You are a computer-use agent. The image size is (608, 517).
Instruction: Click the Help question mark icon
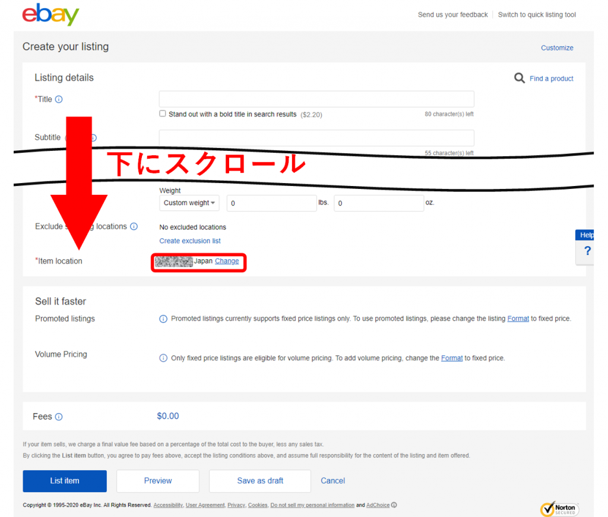tap(587, 251)
